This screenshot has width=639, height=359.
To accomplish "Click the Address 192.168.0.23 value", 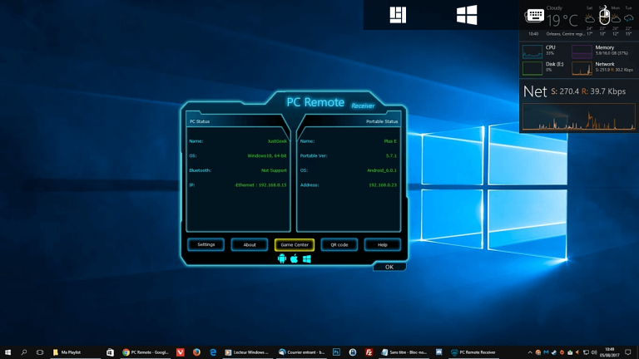I will click(383, 184).
